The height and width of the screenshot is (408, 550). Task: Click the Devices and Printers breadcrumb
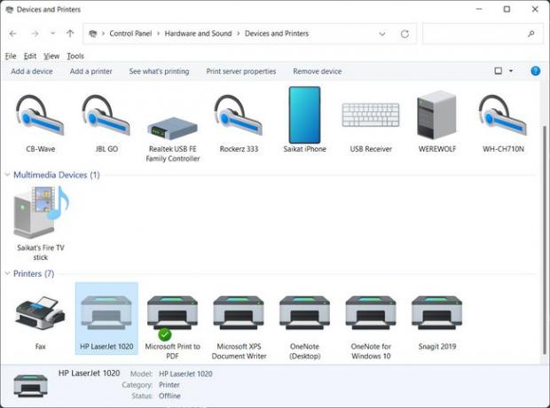pos(277,34)
